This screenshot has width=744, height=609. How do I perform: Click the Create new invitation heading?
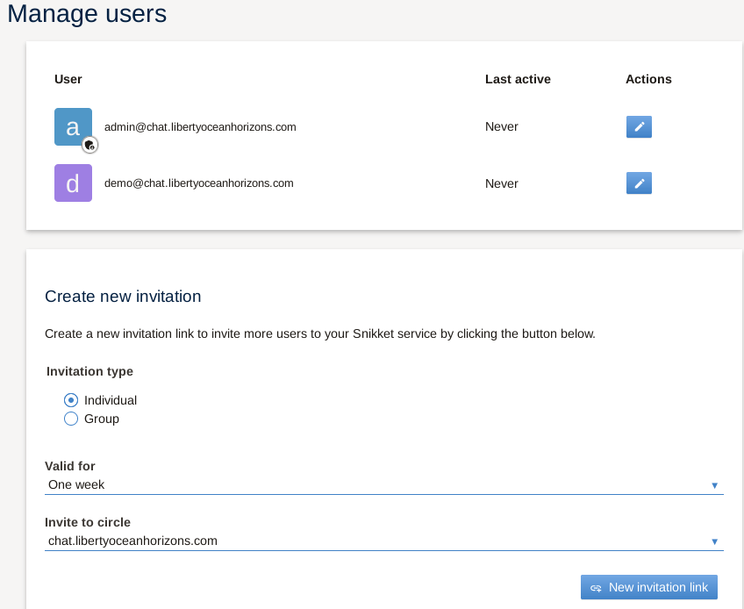123,297
